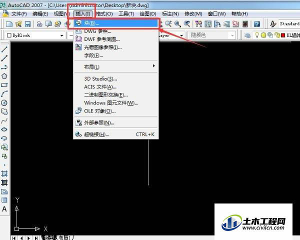This screenshot has height=240, width=300.
Task: Choose 光栅图像参照(I)... menu entry
Action: 116,47
